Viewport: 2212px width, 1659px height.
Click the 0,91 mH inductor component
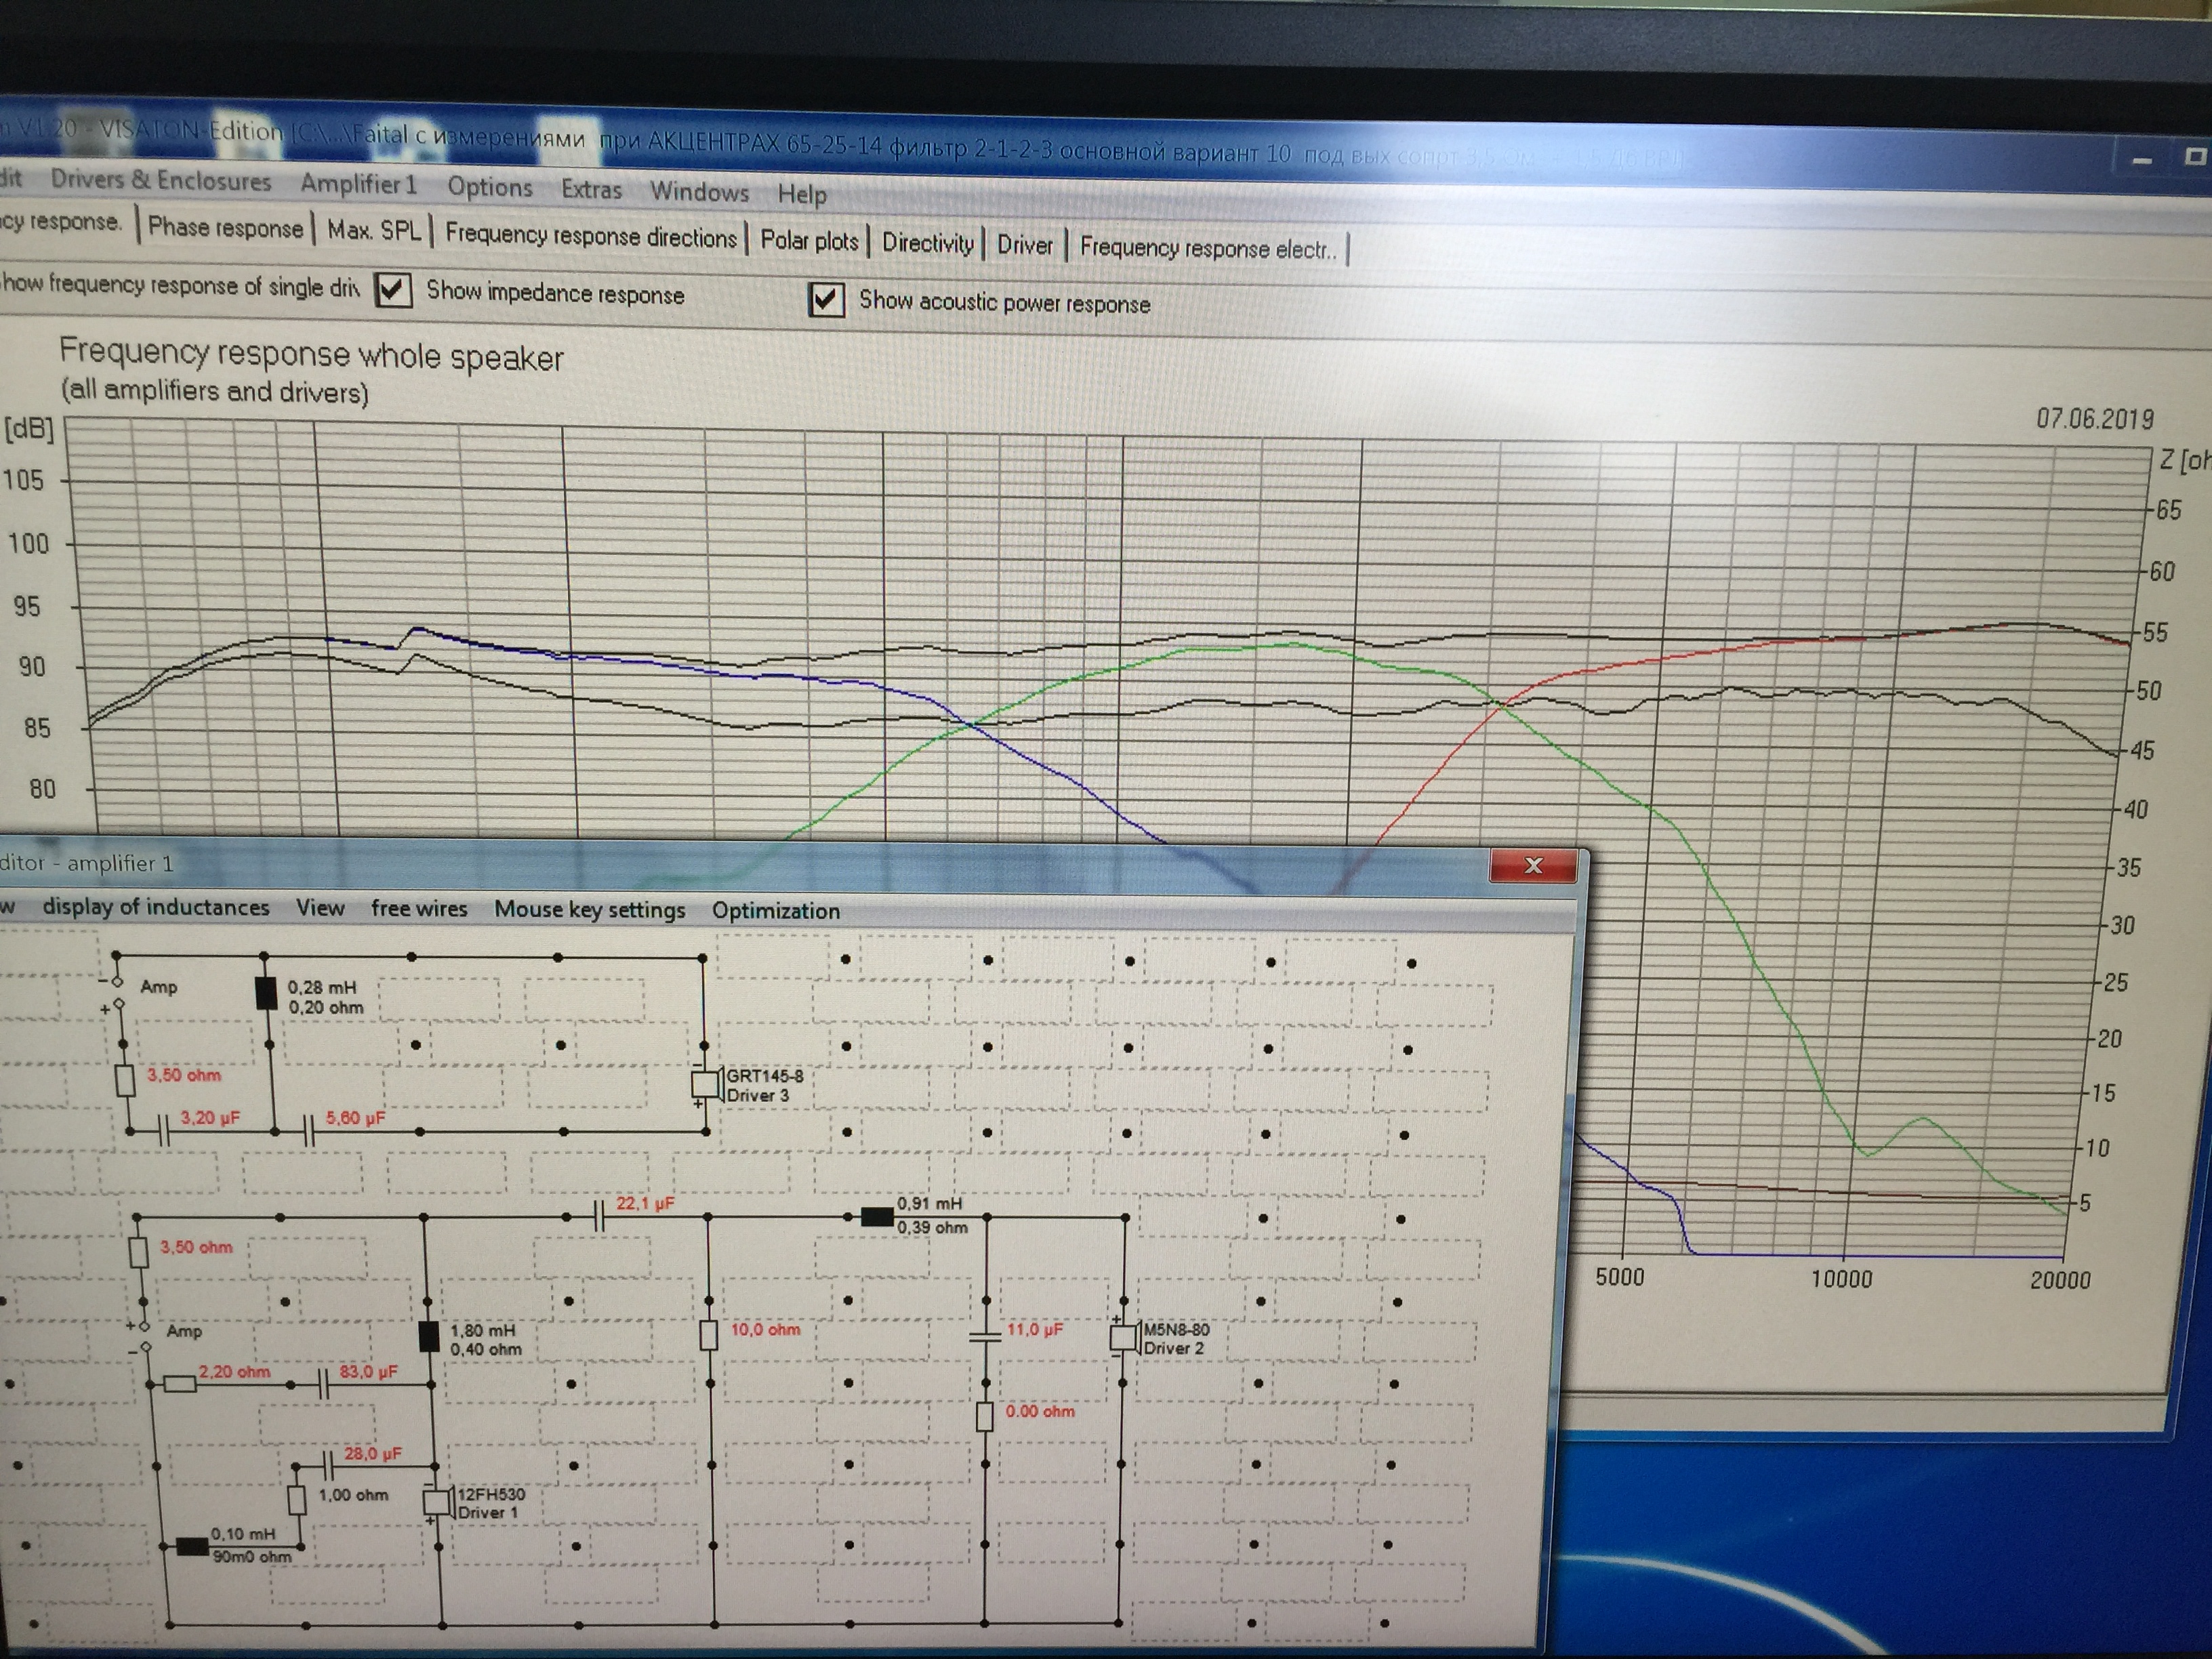point(877,1217)
